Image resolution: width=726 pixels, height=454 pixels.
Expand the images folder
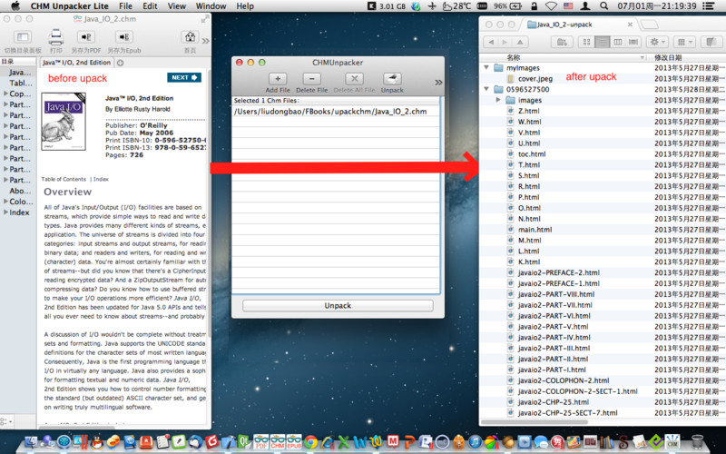click(498, 100)
